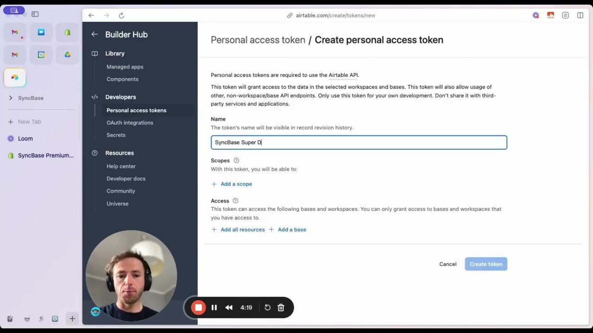Click the Developers section heading

coord(120,97)
